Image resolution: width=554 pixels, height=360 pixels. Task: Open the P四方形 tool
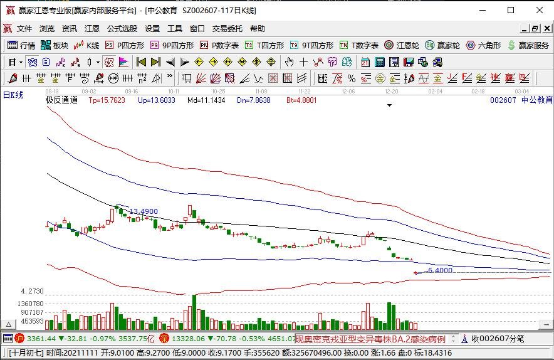coord(125,45)
